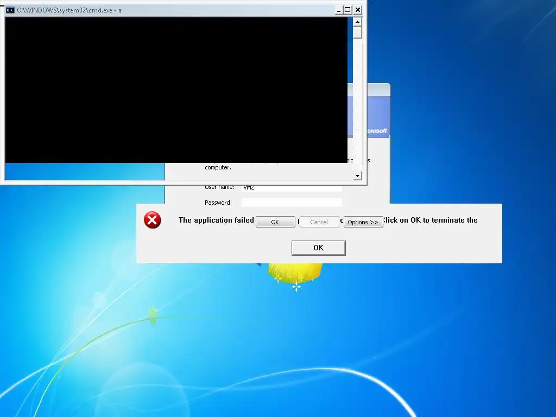Click 'The application failed' error text
This screenshot has width=556, height=417.
(x=216, y=220)
